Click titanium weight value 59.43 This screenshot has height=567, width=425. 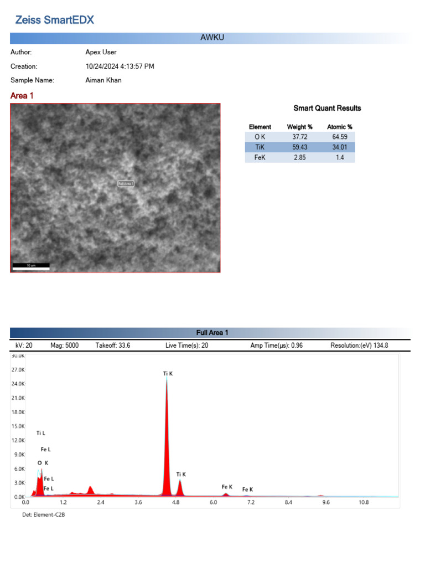[299, 147]
